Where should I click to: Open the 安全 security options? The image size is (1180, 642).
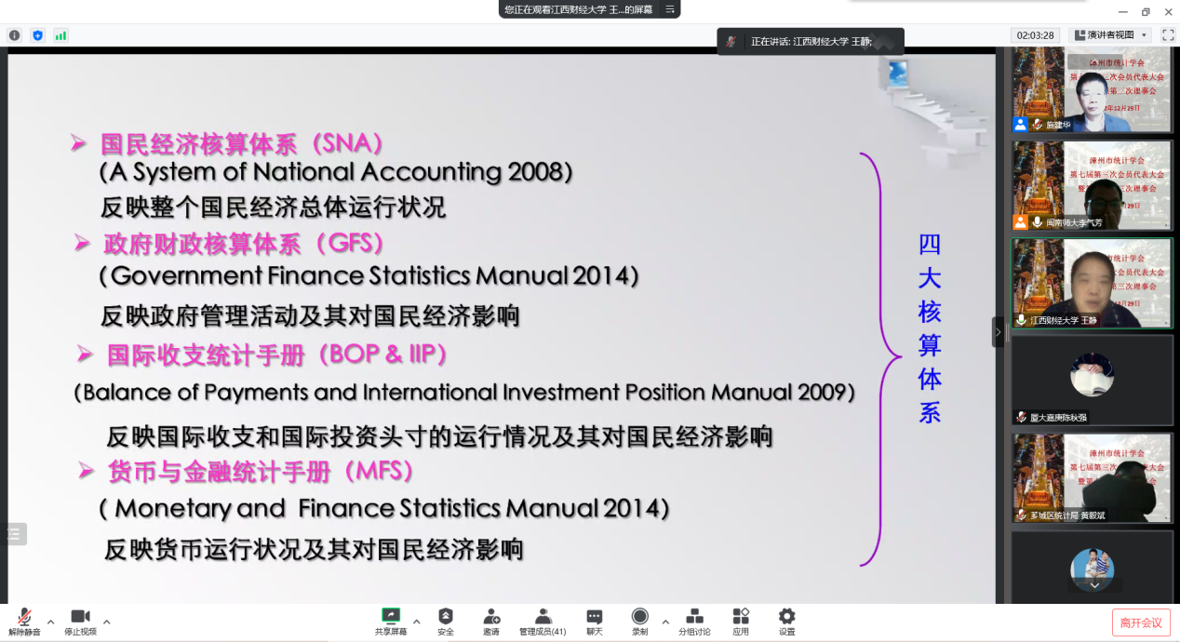[446, 621]
